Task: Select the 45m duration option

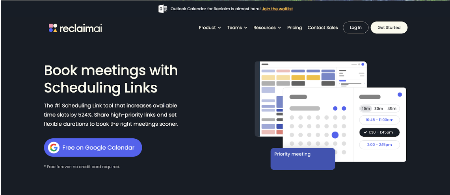Action: click(392, 109)
